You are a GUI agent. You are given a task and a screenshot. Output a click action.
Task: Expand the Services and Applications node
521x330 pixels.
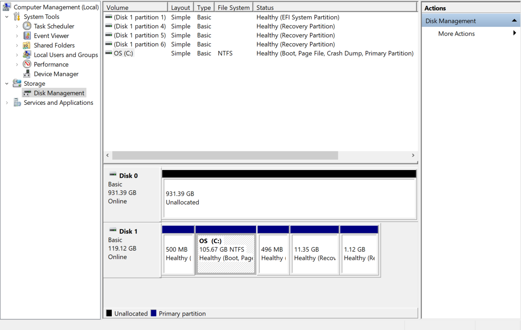(x=7, y=103)
